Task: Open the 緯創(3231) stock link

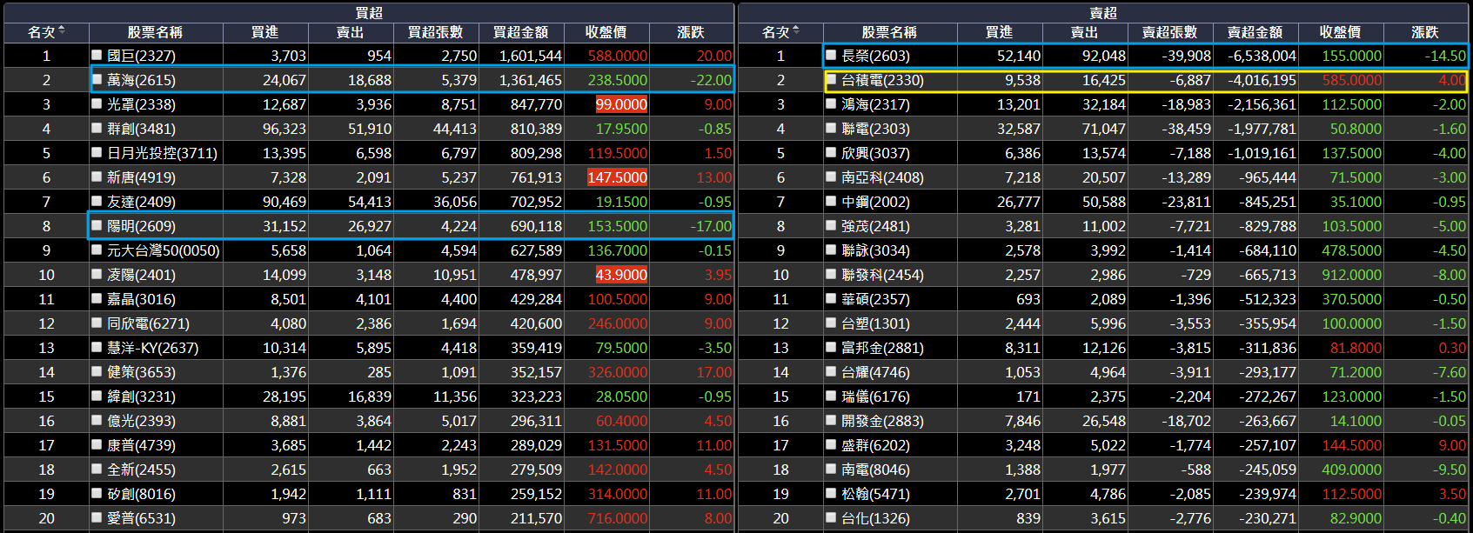Action: click(x=141, y=396)
